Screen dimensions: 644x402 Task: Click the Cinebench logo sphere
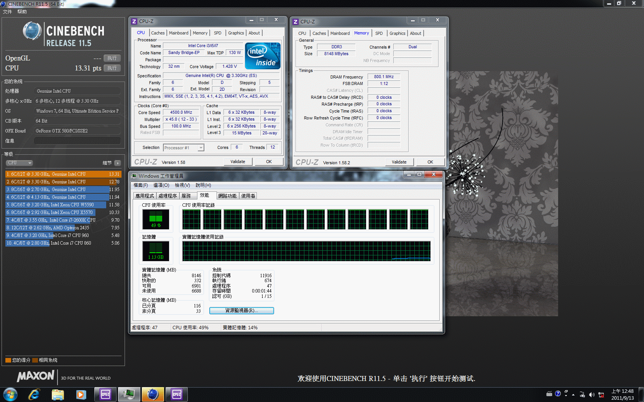(32, 31)
